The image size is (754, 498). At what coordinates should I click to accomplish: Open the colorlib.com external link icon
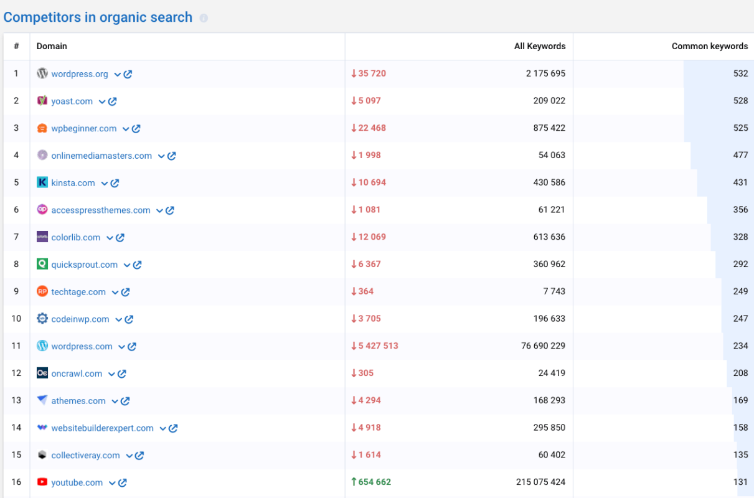[120, 238]
